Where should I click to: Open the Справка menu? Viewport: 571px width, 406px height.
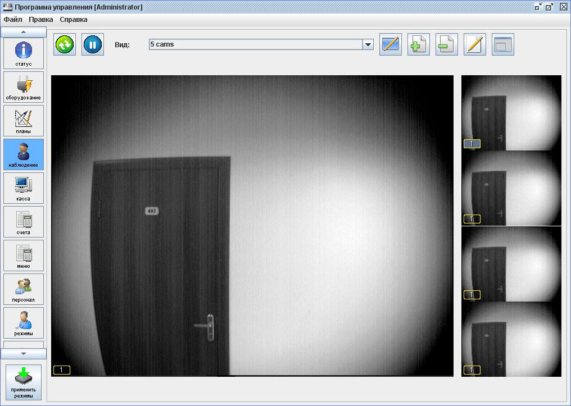(x=74, y=20)
